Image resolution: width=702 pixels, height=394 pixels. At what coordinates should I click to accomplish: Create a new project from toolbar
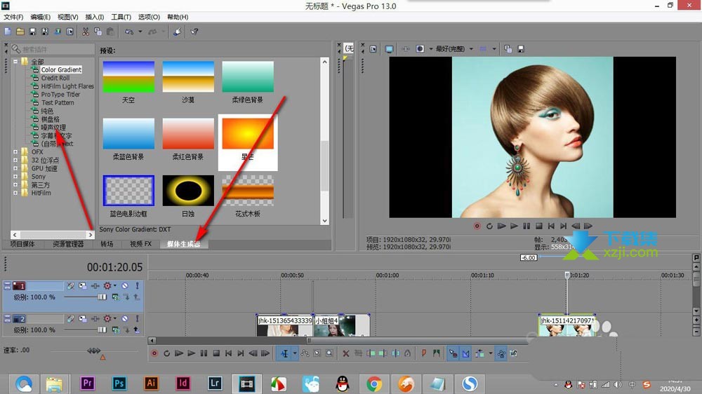pos(8,32)
